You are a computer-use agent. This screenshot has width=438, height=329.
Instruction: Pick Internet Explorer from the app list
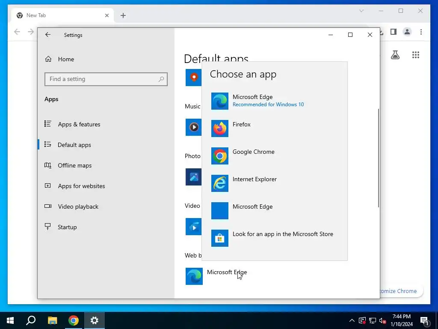point(275,183)
